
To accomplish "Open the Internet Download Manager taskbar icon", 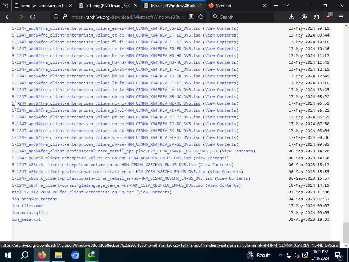I will coord(92,255).
